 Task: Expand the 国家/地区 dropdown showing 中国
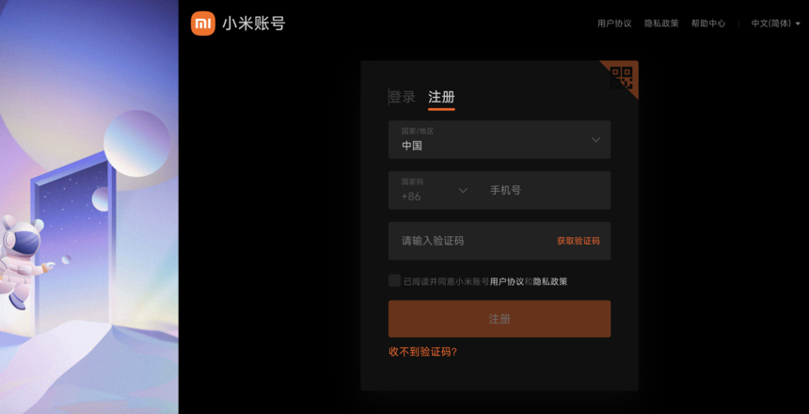(500, 140)
